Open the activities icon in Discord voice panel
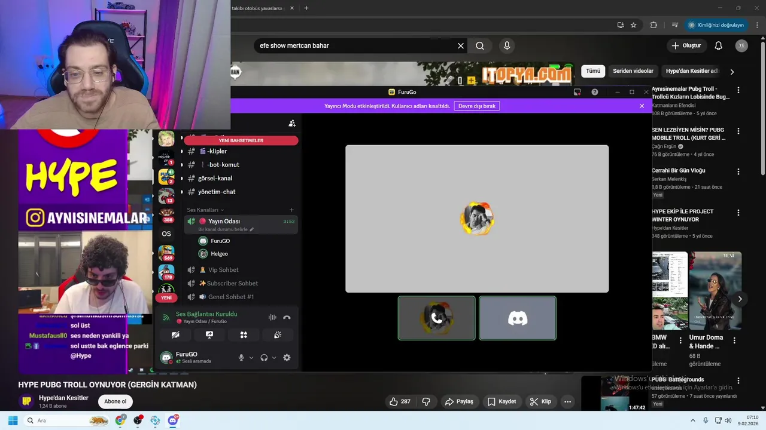The width and height of the screenshot is (766, 430). pos(244,335)
